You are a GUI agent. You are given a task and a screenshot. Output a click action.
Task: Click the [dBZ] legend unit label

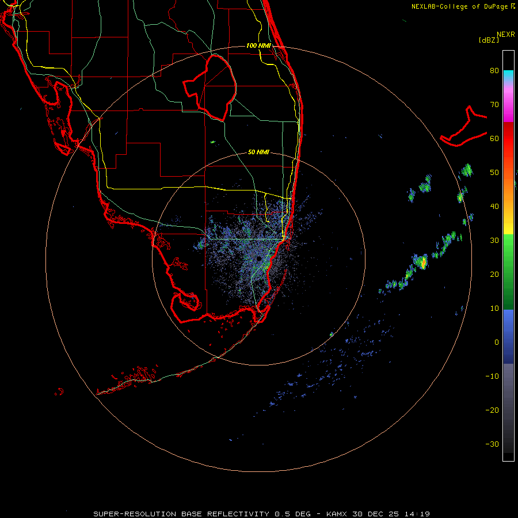click(x=489, y=40)
